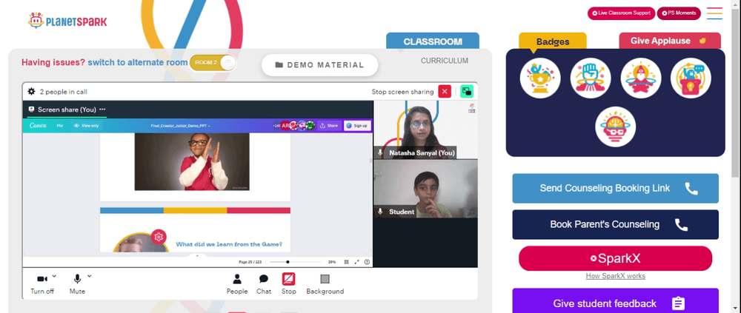
Task: Click the phone icon on Book Parent's Counseling
Action: point(681,225)
